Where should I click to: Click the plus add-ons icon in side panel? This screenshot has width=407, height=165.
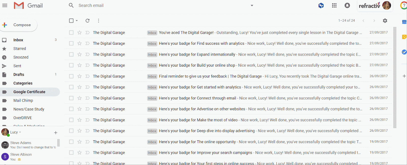(404, 76)
